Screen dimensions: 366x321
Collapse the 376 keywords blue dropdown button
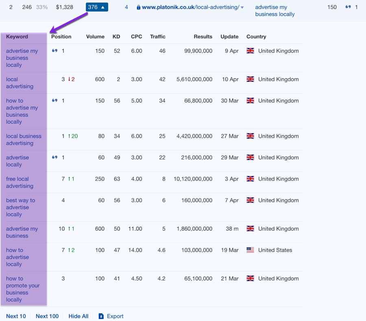click(x=97, y=7)
